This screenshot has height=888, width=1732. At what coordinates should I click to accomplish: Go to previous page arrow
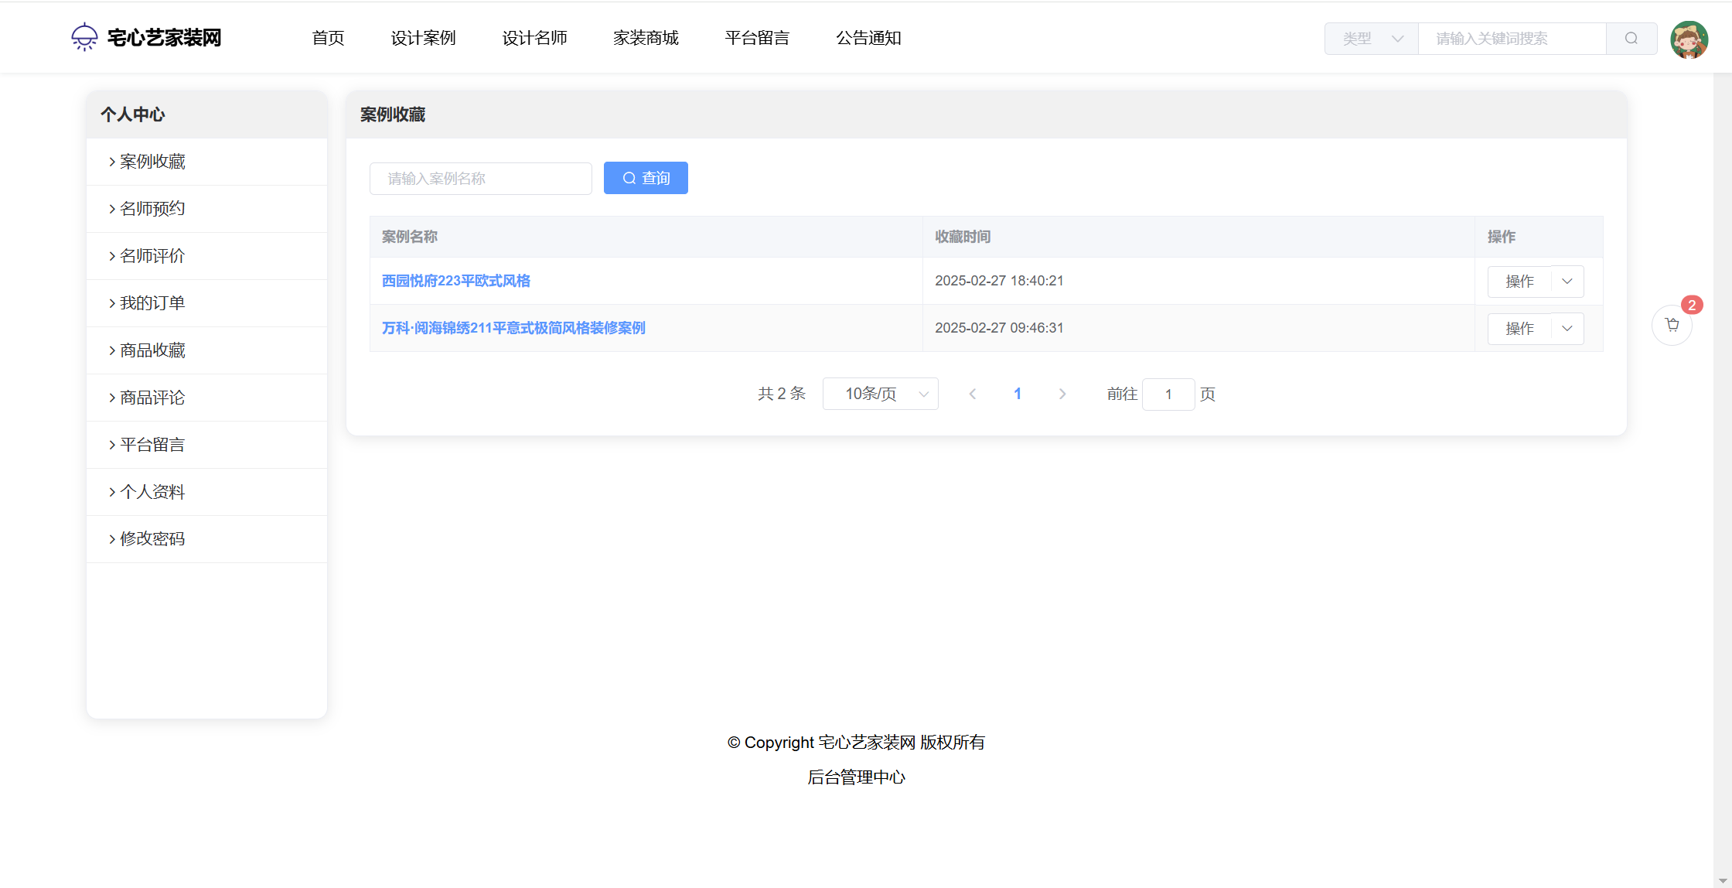(x=973, y=394)
